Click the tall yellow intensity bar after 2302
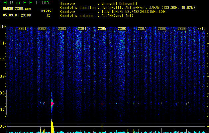 [52, 126]
